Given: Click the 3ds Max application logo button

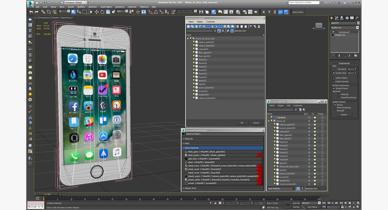Looking at the screenshot, I should click(31, 4).
